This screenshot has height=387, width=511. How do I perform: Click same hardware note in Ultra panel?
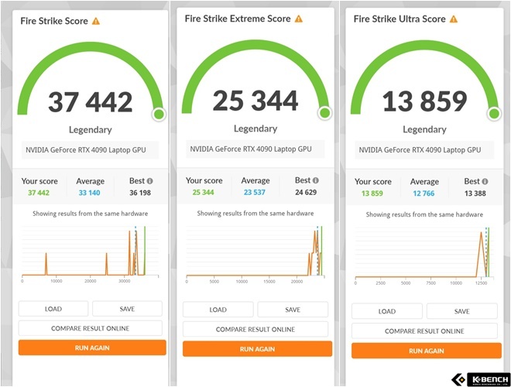click(424, 214)
